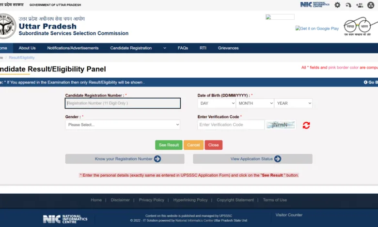Focus the Enter Verification Code field
Image resolution: width=378 pixels, height=227 pixels.
[x=231, y=125]
